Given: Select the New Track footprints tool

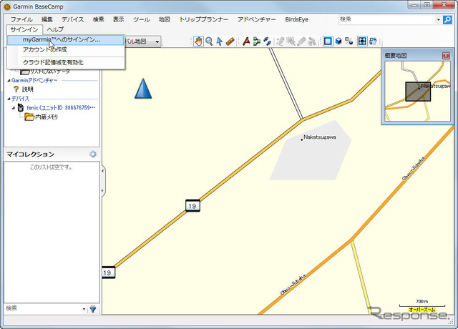Looking at the screenshot, I should 267,41.
